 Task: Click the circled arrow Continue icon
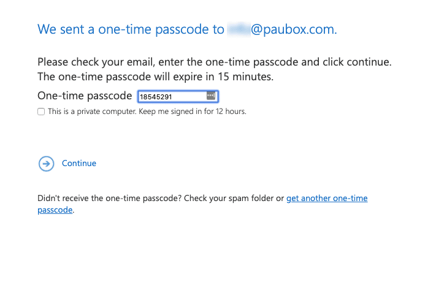46,164
